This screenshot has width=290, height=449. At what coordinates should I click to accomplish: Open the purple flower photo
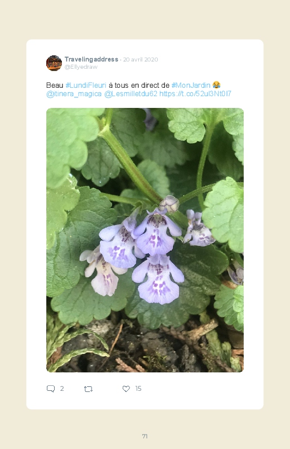(145, 240)
